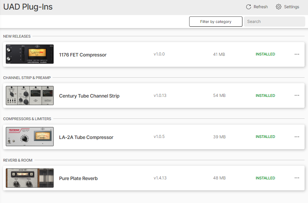308x203 pixels.
Task: Click the 1176 FET Compressor thumbnail image
Action: [30, 54]
